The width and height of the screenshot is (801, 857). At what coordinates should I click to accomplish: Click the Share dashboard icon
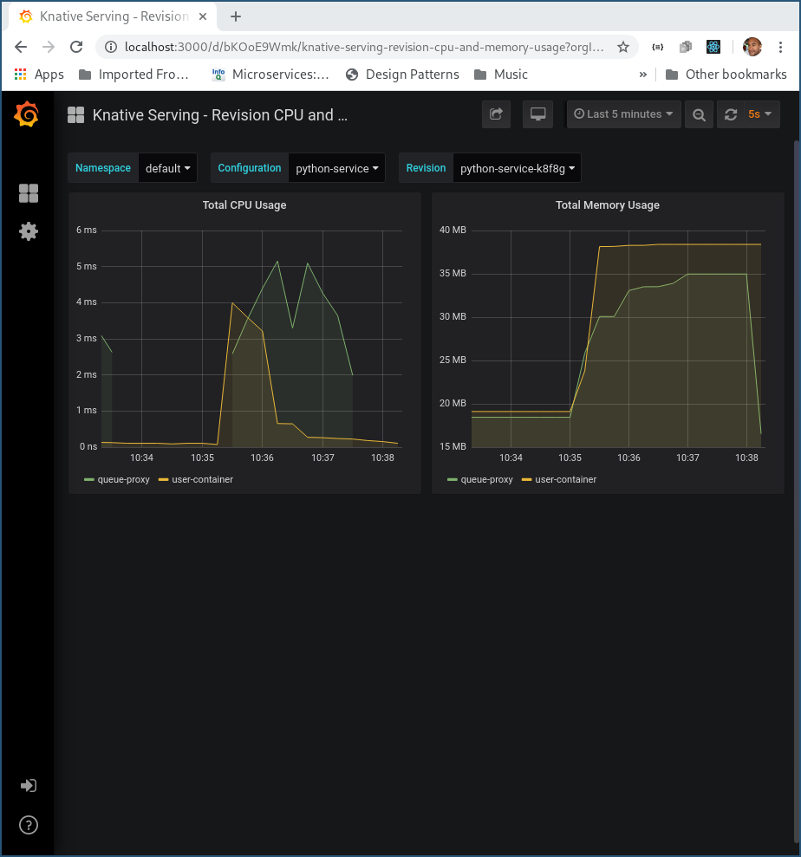coord(496,114)
